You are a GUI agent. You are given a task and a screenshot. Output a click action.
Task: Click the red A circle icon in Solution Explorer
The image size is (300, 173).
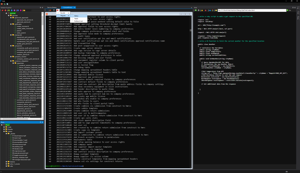pos(5,10)
